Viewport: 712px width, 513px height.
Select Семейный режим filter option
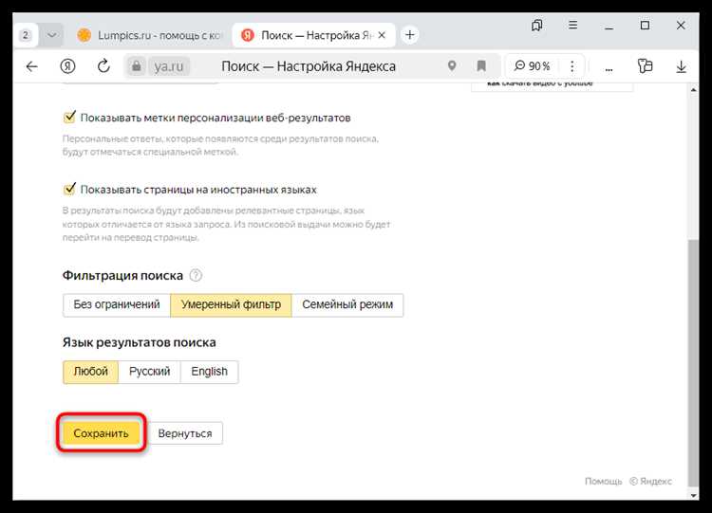347,304
